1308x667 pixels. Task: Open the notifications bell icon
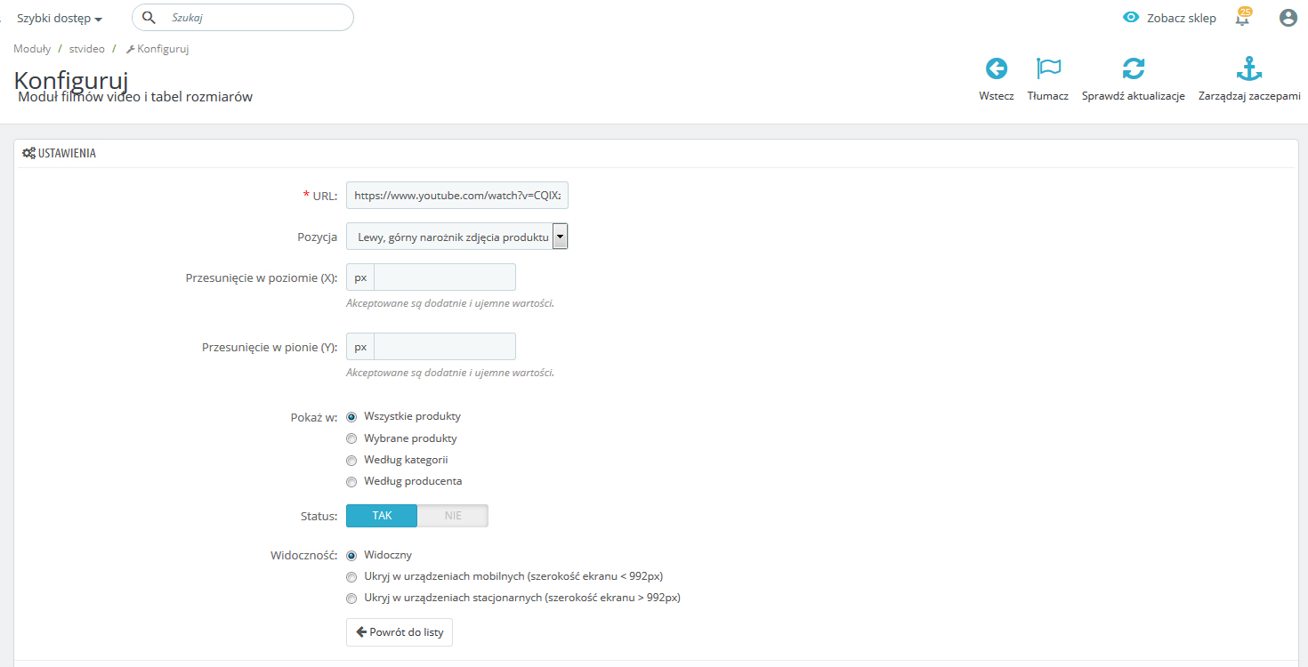[1242, 18]
